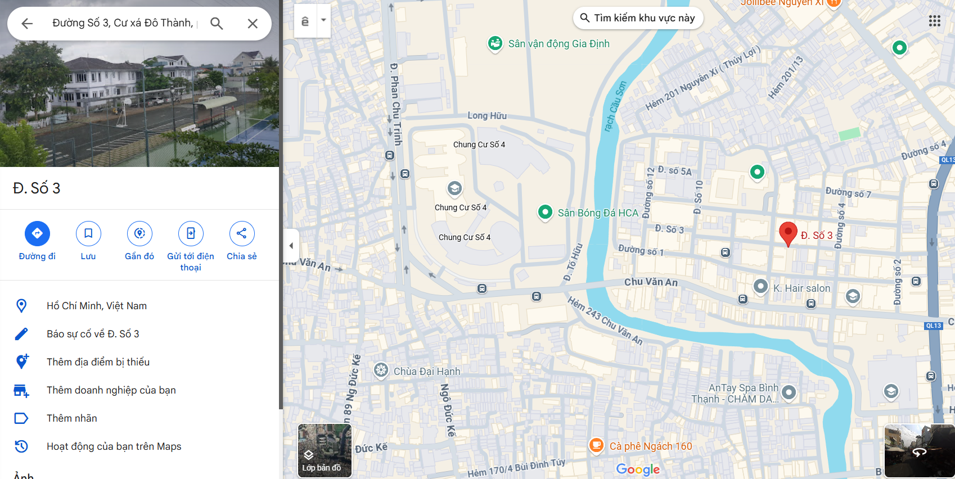Save place with the Lưu button

coord(88,234)
